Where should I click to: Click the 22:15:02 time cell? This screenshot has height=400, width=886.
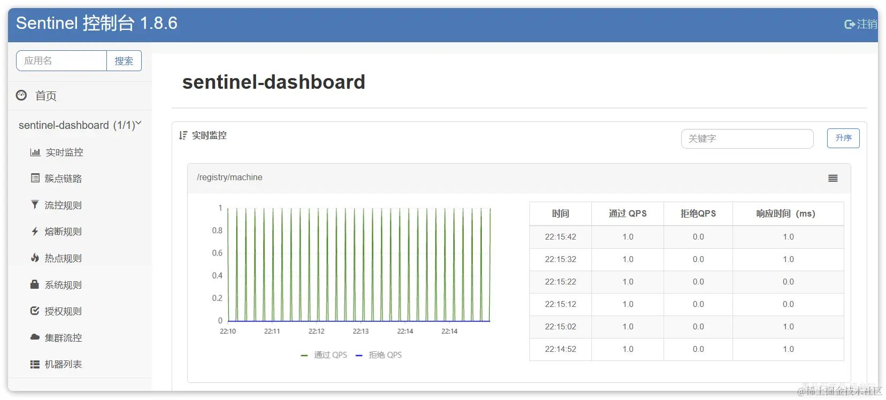pos(560,327)
